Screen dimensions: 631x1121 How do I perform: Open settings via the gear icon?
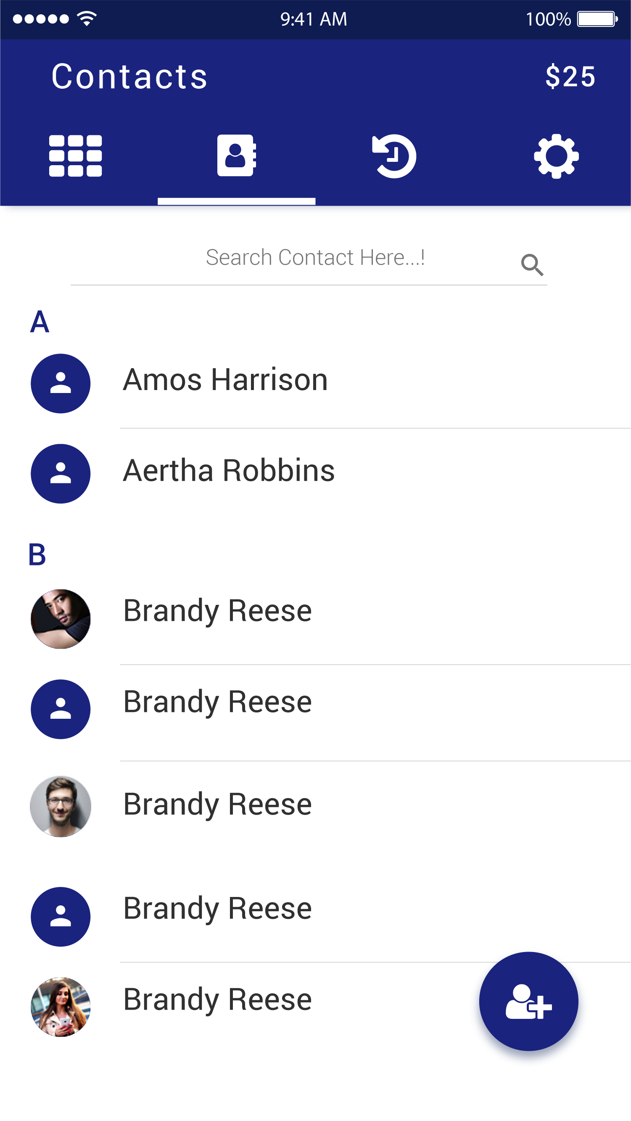click(x=556, y=156)
